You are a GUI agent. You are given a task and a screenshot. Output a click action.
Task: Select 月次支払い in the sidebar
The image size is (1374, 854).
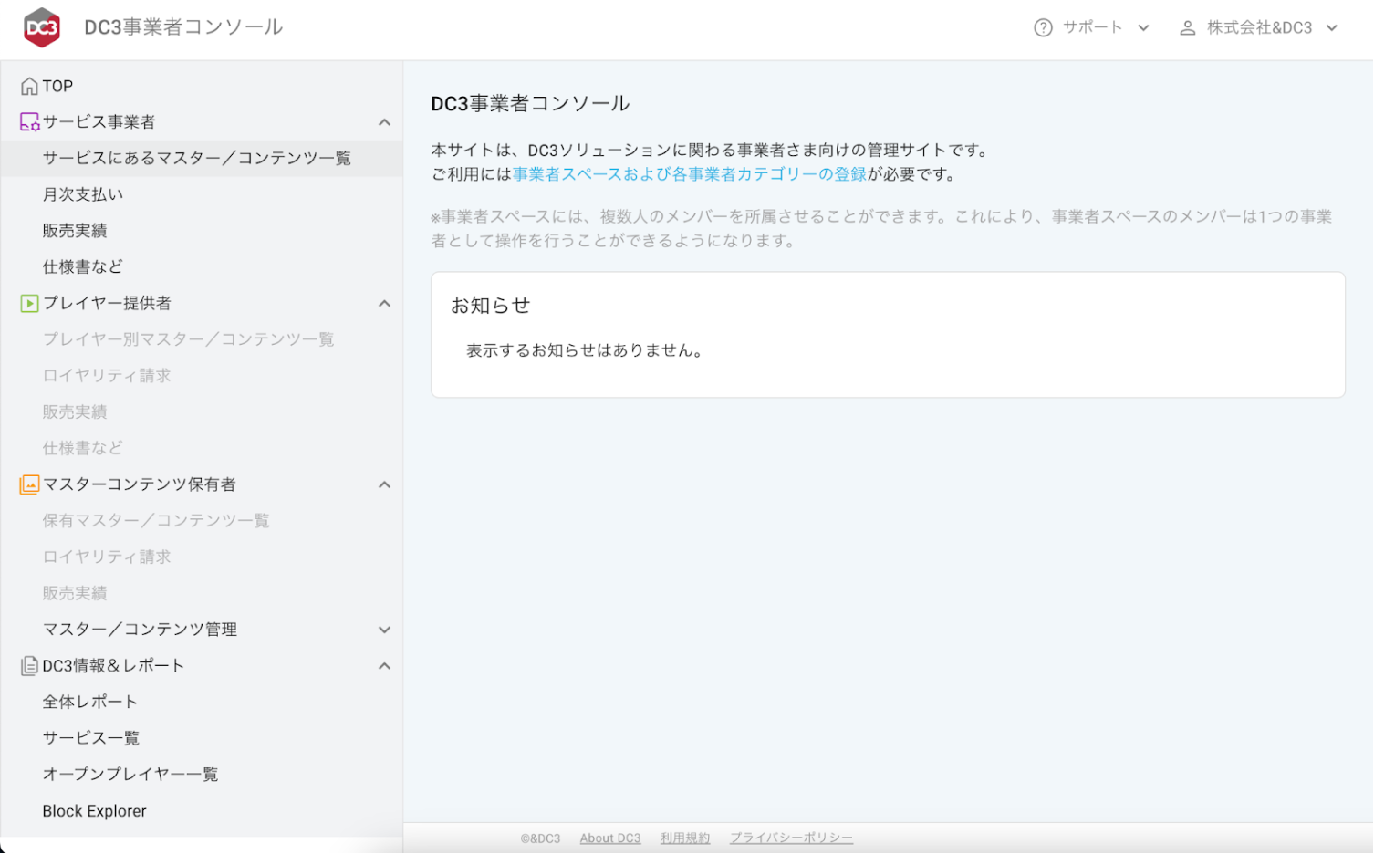tap(83, 194)
